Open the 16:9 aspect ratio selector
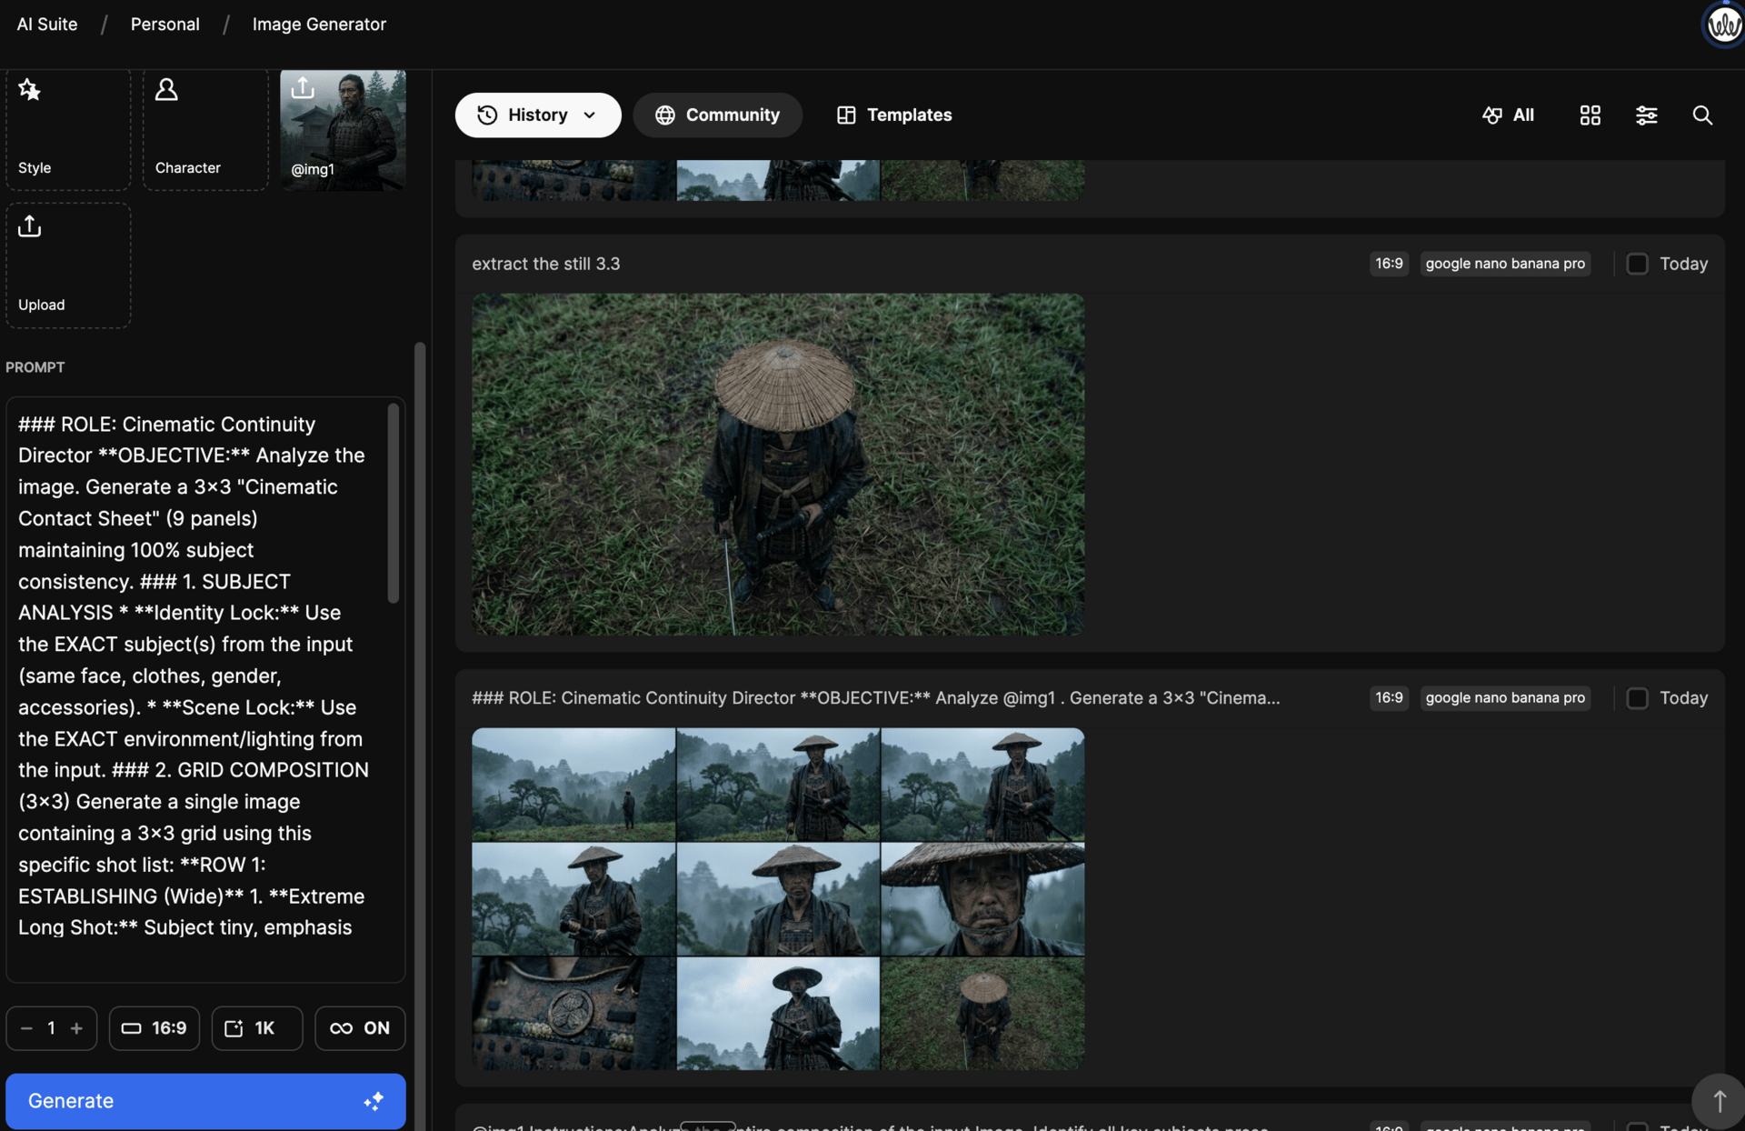Viewport: 1745px width, 1131px height. (x=155, y=1028)
